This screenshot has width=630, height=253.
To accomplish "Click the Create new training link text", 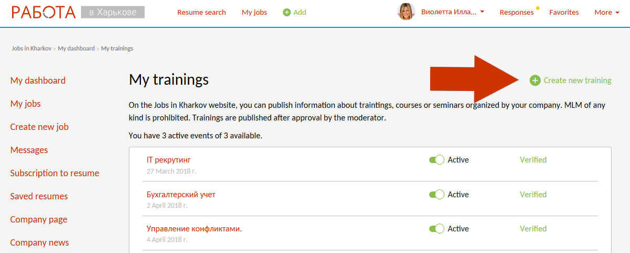I will pos(577,80).
